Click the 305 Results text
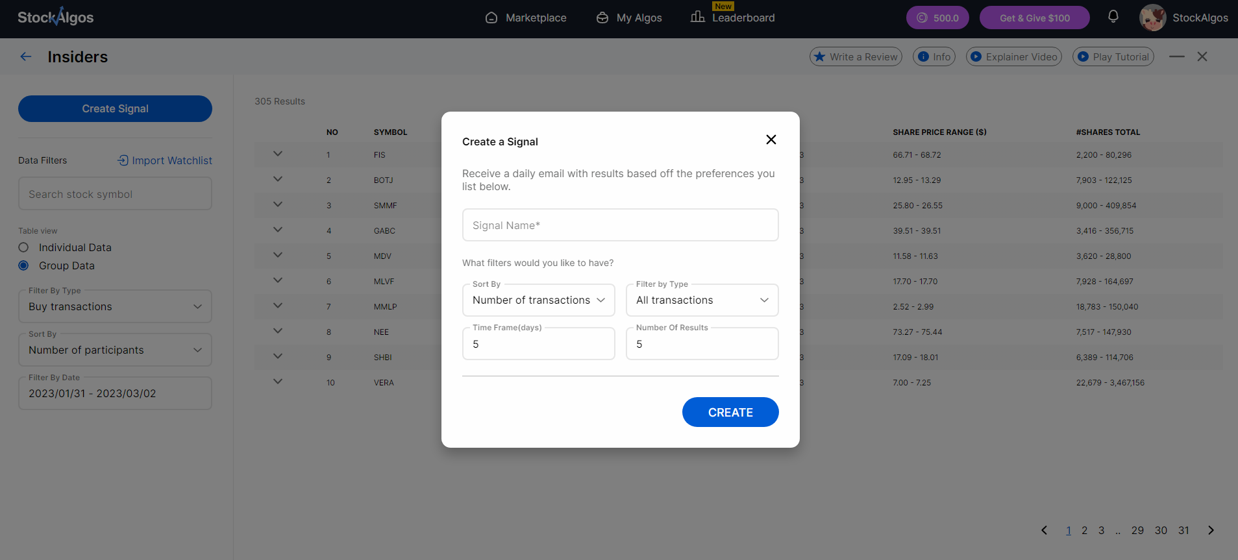Image resolution: width=1238 pixels, height=560 pixels. 280,101
